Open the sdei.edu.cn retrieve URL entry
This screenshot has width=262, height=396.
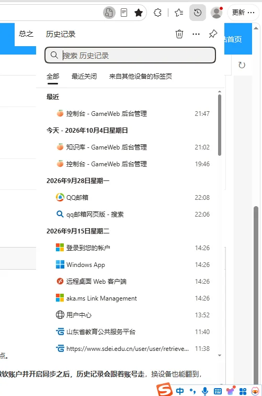(x=130, y=348)
